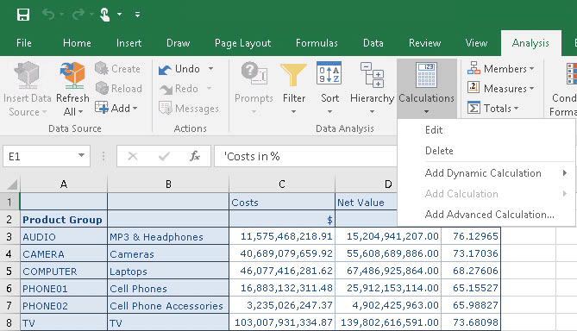Click the Sort icon in Data Analysis

pos(329,73)
